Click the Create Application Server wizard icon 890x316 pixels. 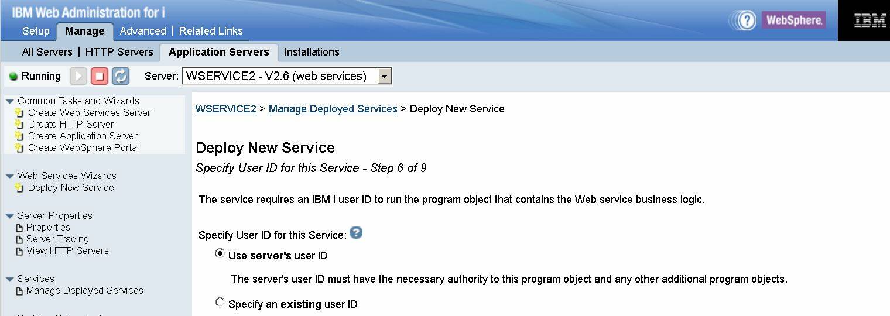19,136
